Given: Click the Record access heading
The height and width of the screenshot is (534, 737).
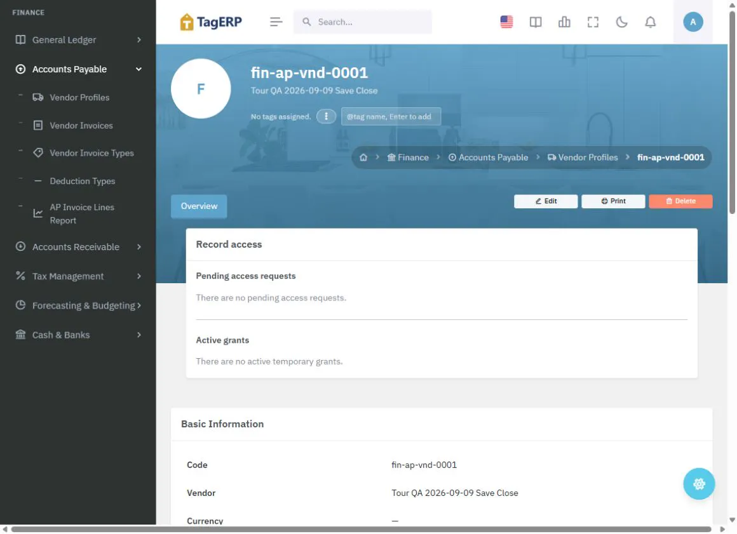Looking at the screenshot, I should 229,244.
